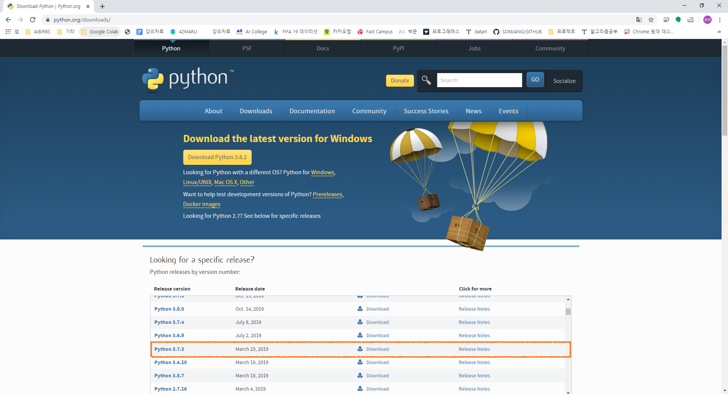
Task: Follow the Mac OS X link
Action: [226, 182]
